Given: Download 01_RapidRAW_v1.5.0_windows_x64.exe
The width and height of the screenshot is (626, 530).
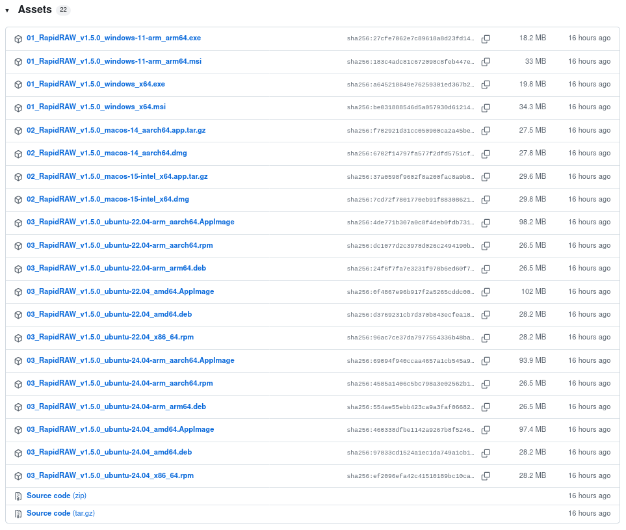Looking at the screenshot, I should pos(96,84).
